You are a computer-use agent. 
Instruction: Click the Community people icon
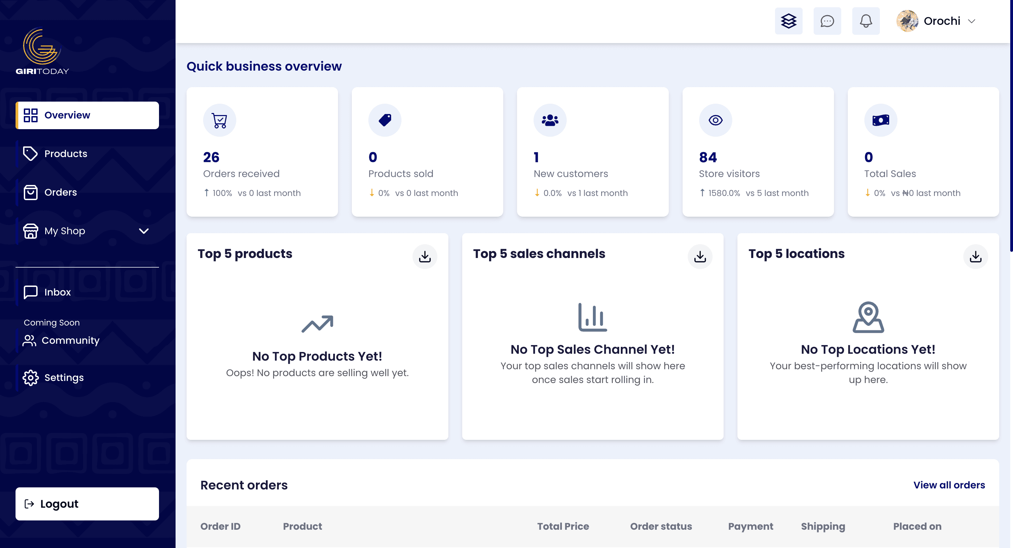pyautogui.click(x=29, y=340)
